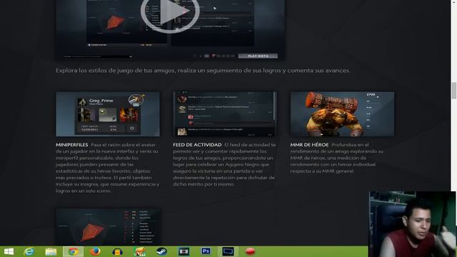
Task: Click the webcam overlay of the presenter
Action: click(x=413, y=223)
